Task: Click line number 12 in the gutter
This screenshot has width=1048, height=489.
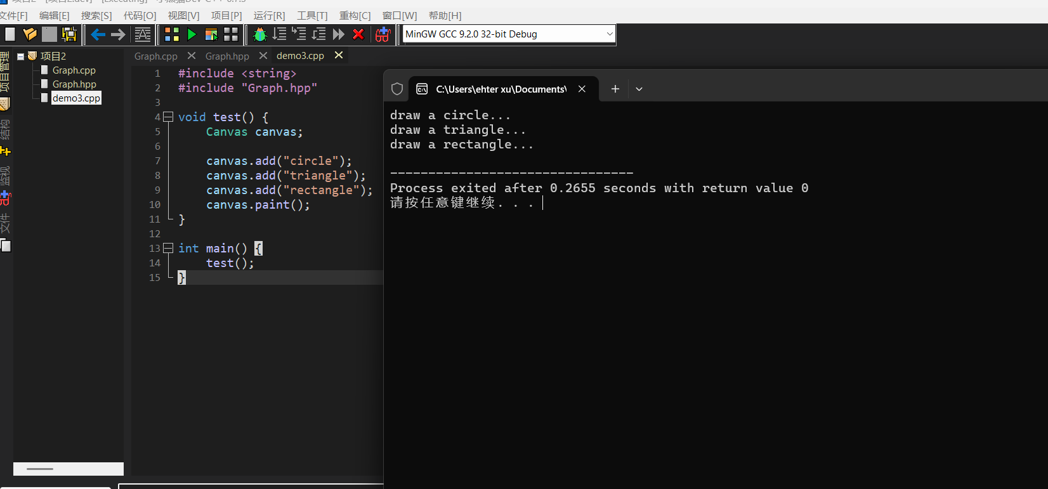Action: coord(155,234)
